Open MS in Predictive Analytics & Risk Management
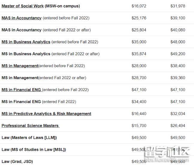 click(x=46, y=114)
